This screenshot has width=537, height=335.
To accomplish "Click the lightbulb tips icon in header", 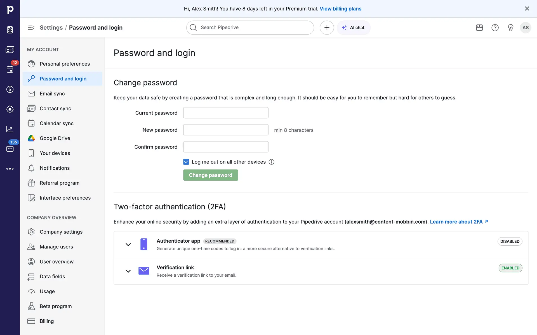I will click(510, 28).
